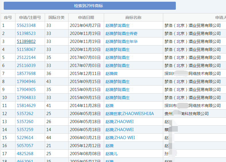The height and width of the screenshot is (162, 226).
Task: Open trademark 赵薇 in row 11
Action: tap(110, 106)
